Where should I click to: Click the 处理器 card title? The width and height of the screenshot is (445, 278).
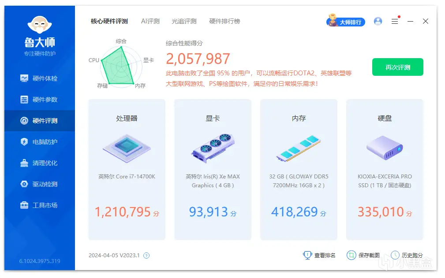127,118
